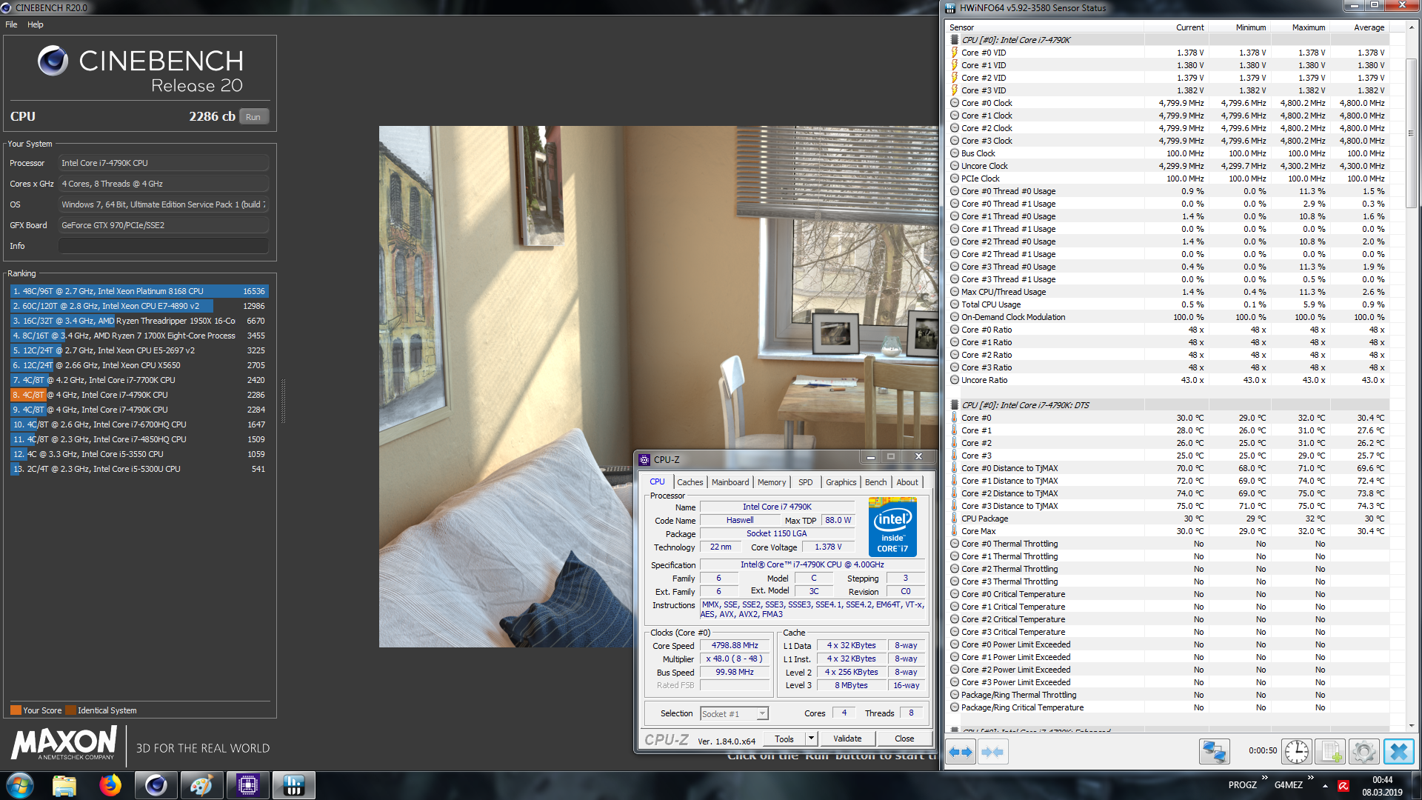
Task: Click the logging sheet icon with green plus
Action: tap(1331, 752)
